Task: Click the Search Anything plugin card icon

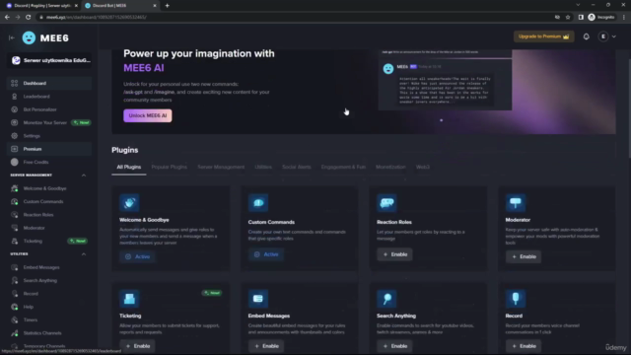Action: coord(386,299)
